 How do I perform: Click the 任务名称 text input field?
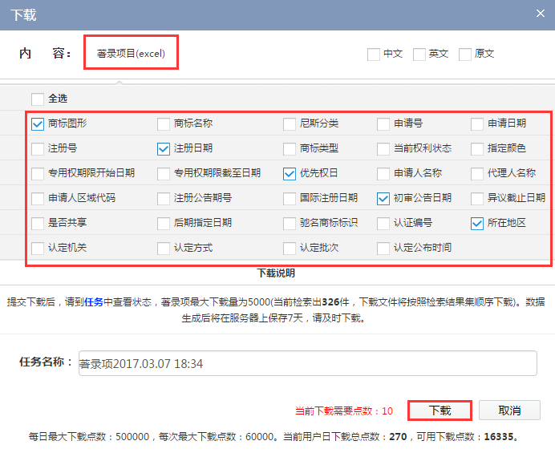[306, 363]
